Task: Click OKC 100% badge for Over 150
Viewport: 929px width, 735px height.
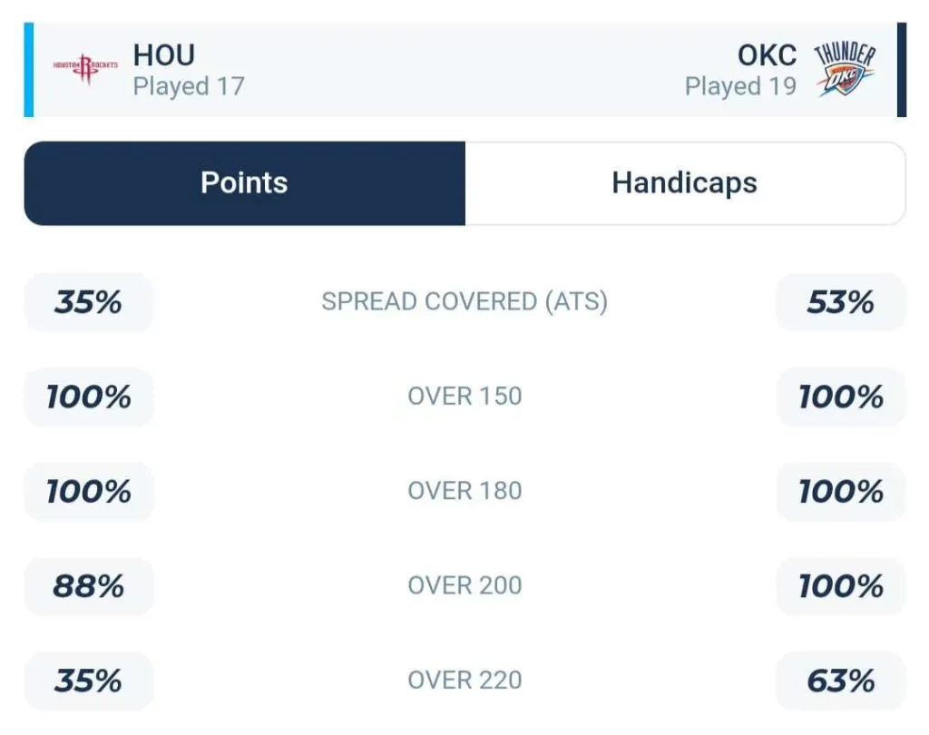Action: 841,397
